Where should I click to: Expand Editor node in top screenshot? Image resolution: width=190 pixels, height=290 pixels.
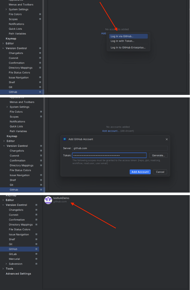(3, 44)
